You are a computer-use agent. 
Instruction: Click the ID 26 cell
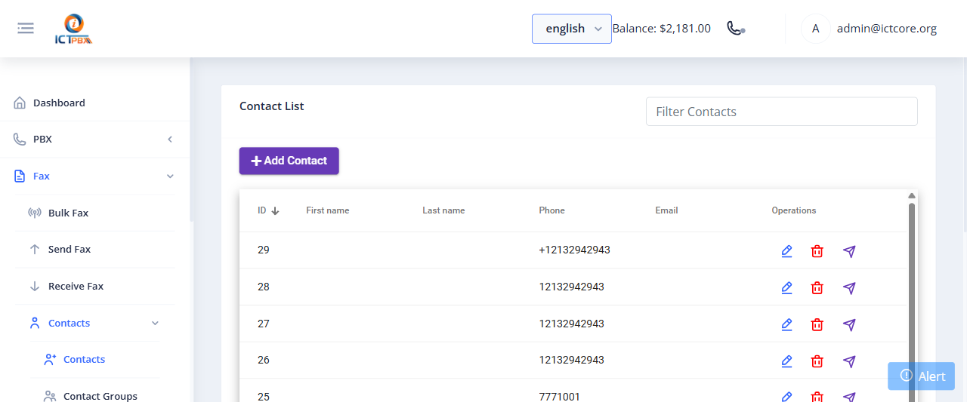pos(264,360)
